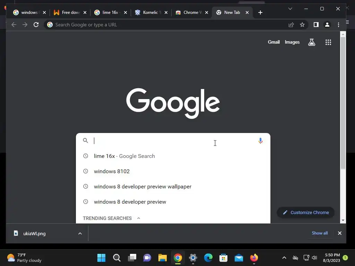Open Settings gear on the taskbar
The image size is (355, 266).
click(x=193, y=258)
